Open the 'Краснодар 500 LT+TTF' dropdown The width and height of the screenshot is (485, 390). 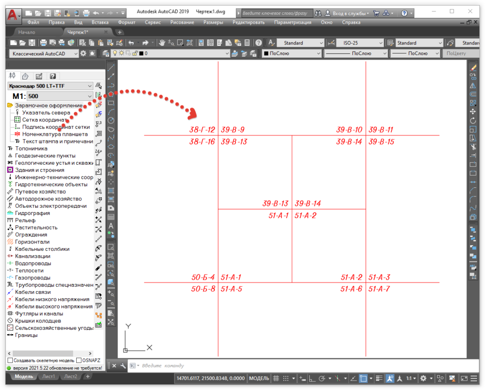[50, 86]
